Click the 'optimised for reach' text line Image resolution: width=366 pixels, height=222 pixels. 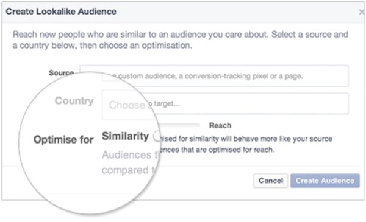pyautogui.click(x=218, y=150)
